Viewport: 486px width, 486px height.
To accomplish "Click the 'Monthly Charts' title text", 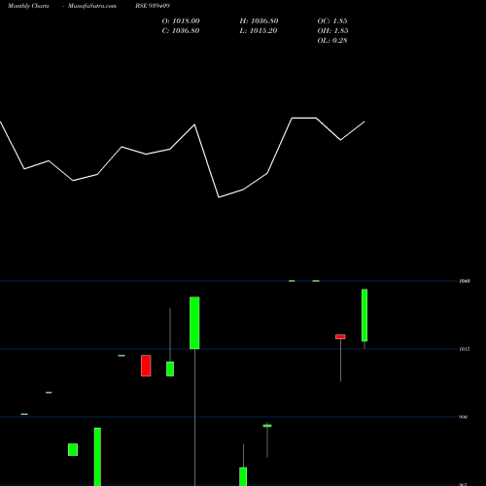I will [x=28, y=6].
